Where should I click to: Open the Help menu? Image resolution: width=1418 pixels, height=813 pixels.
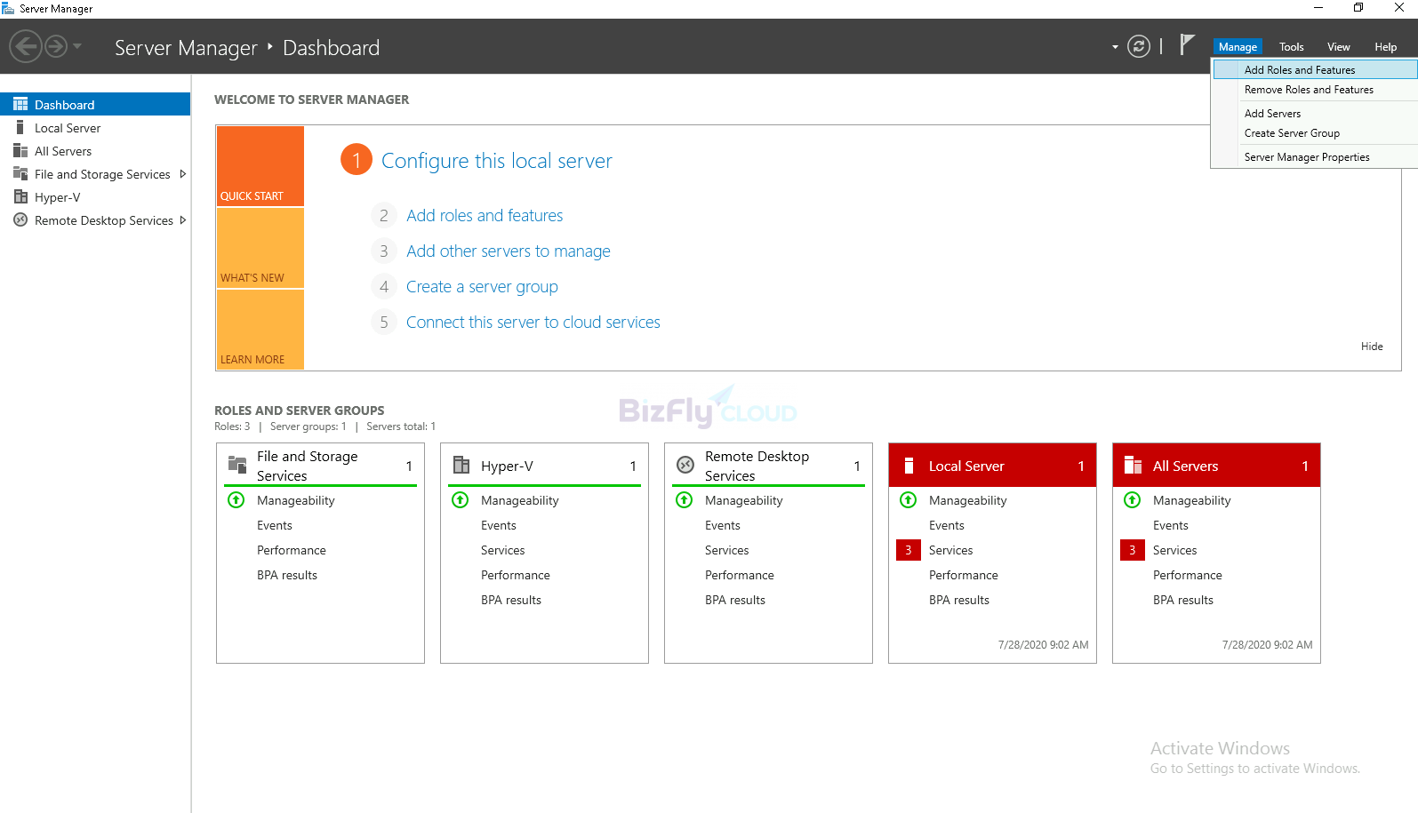[x=1386, y=47]
